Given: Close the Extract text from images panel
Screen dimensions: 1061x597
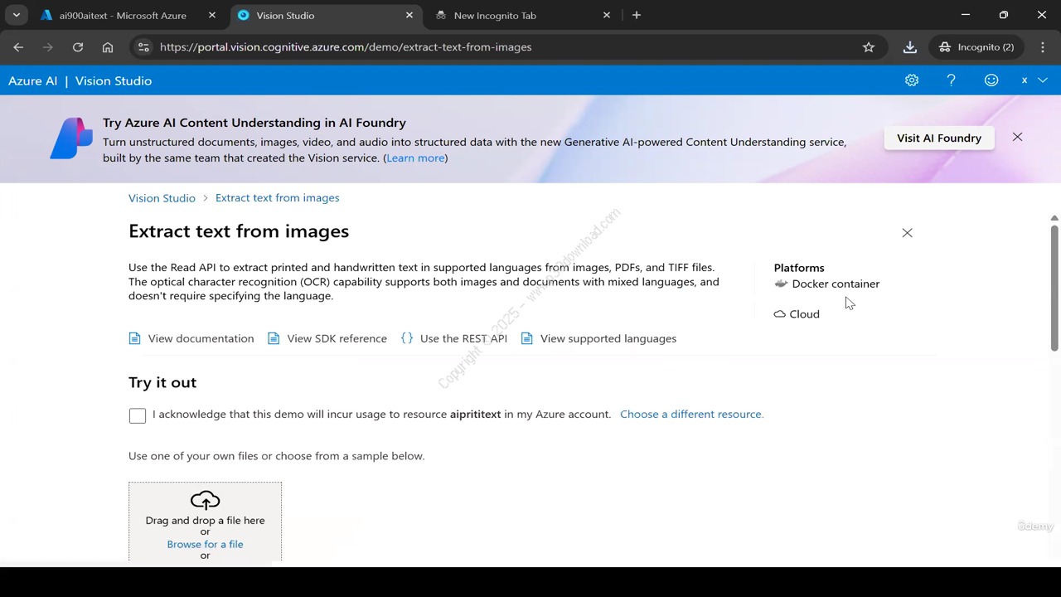Looking at the screenshot, I should tap(907, 233).
